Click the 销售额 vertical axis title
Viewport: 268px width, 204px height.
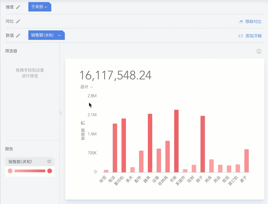[83, 134]
